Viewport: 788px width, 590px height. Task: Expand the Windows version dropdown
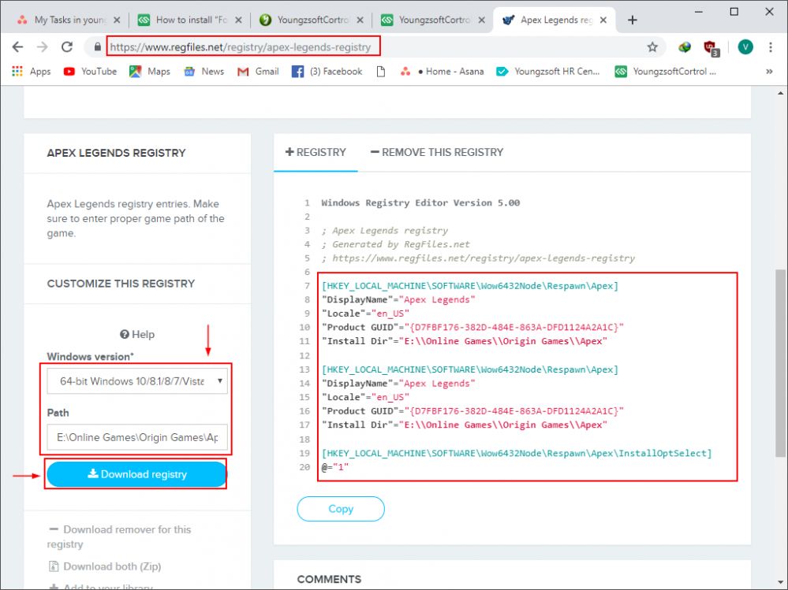[x=137, y=381]
